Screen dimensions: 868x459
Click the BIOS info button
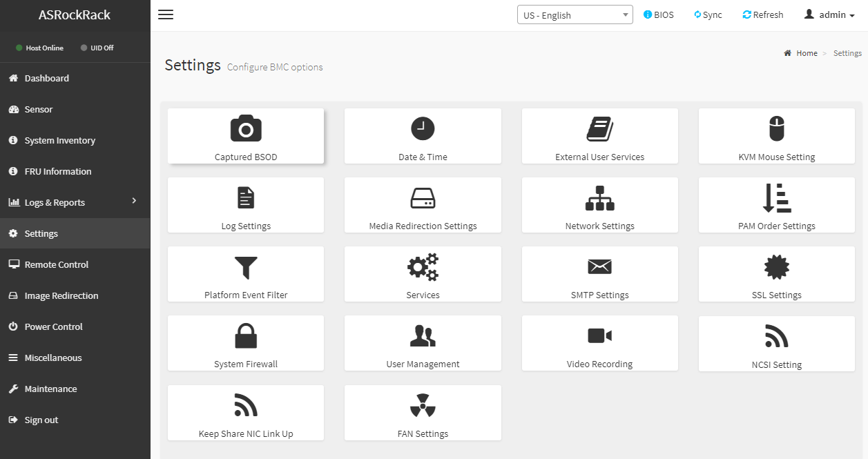(658, 14)
